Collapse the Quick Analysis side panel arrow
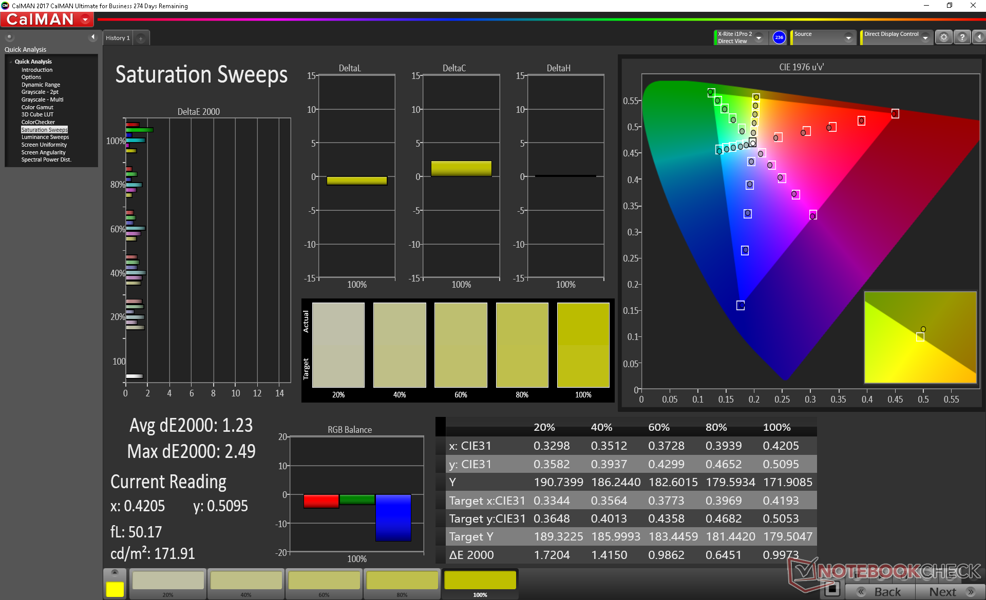986x600 pixels. click(93, 37)
